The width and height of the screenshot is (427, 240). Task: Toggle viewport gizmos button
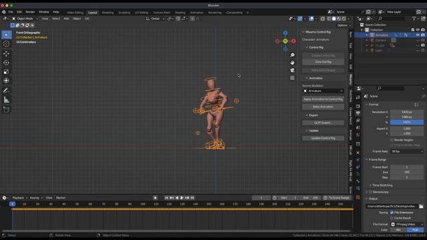coord(300,19)
